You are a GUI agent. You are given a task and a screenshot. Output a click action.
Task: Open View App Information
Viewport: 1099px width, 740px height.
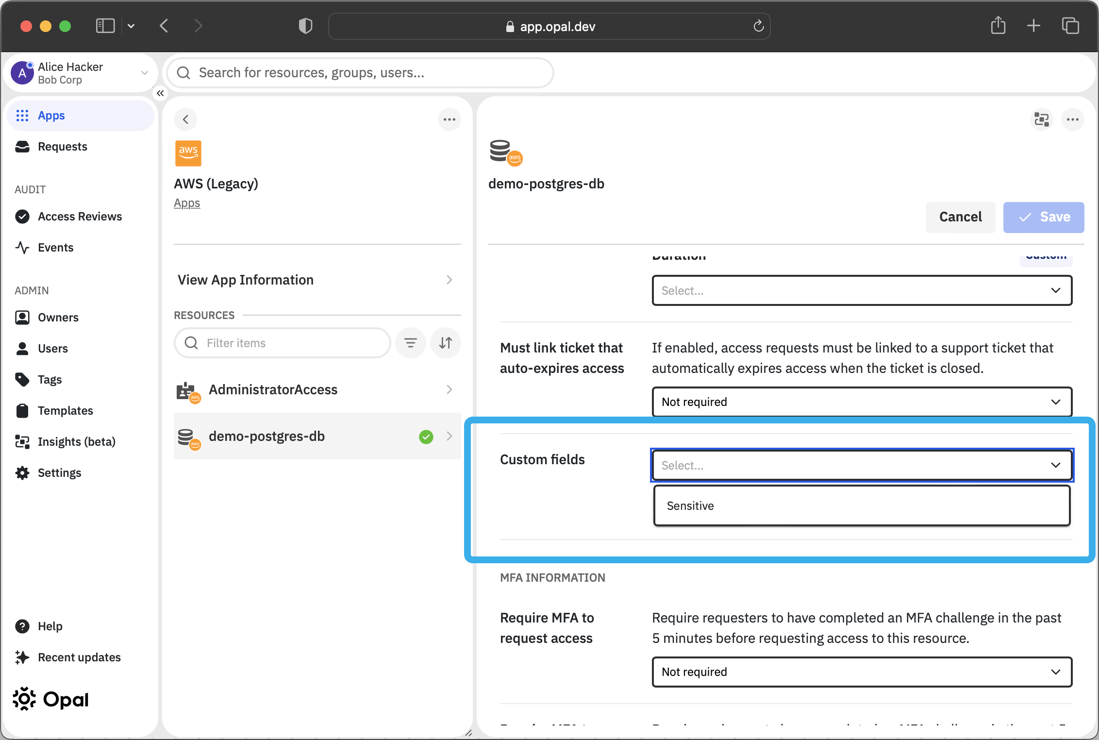point(317,280)
